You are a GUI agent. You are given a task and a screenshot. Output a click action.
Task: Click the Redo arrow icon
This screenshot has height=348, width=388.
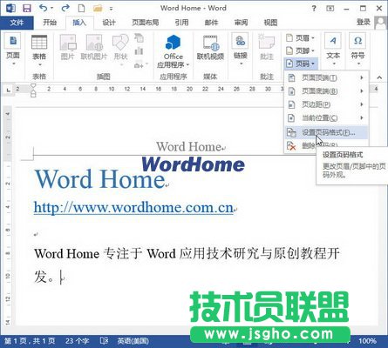65,8
